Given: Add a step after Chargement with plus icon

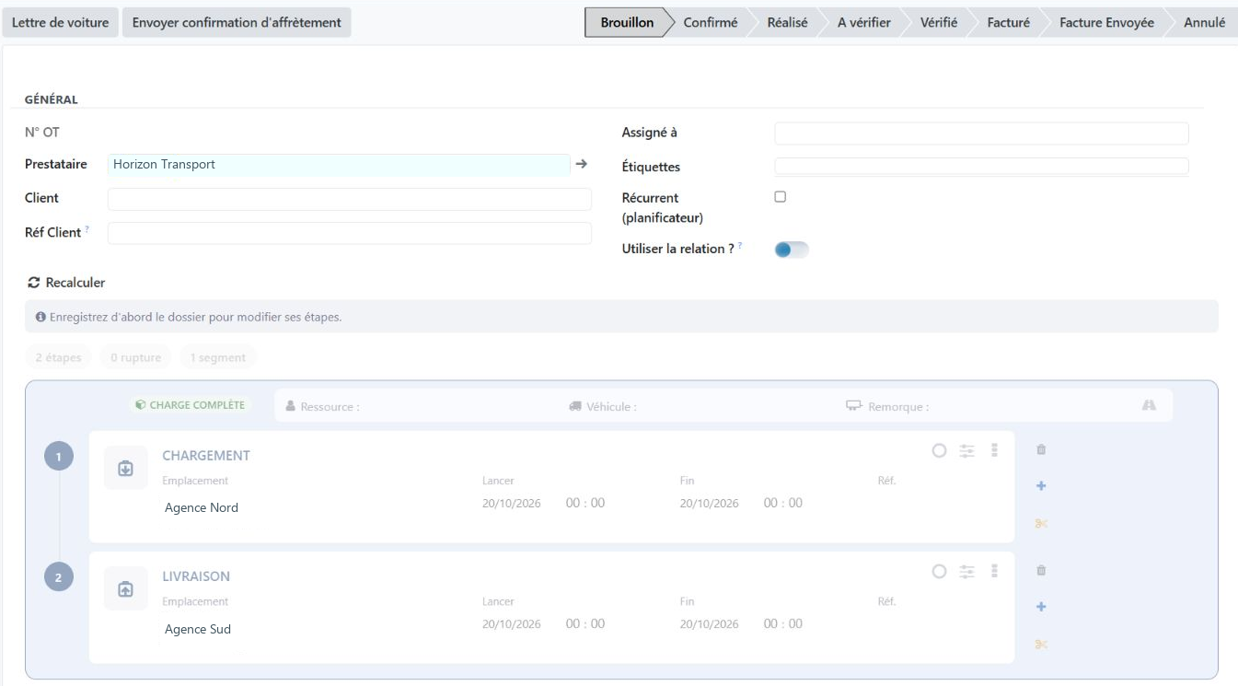Looking at the screenshot, I should [x=1041, y=486].
